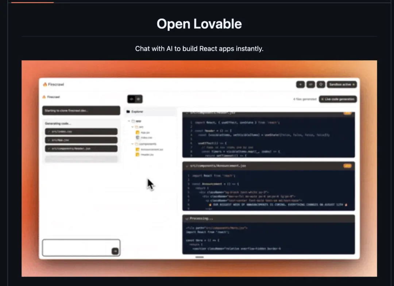Click the orange badge on the Header.jsx block
Image resolution: width=394 pixels, height=286 pixels.
348,113
